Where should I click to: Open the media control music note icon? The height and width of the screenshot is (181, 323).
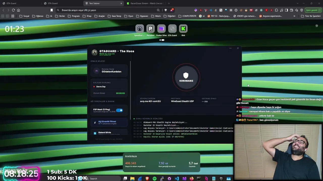coord(281,10)
